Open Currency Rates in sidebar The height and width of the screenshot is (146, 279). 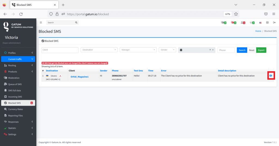coord(16,109)
